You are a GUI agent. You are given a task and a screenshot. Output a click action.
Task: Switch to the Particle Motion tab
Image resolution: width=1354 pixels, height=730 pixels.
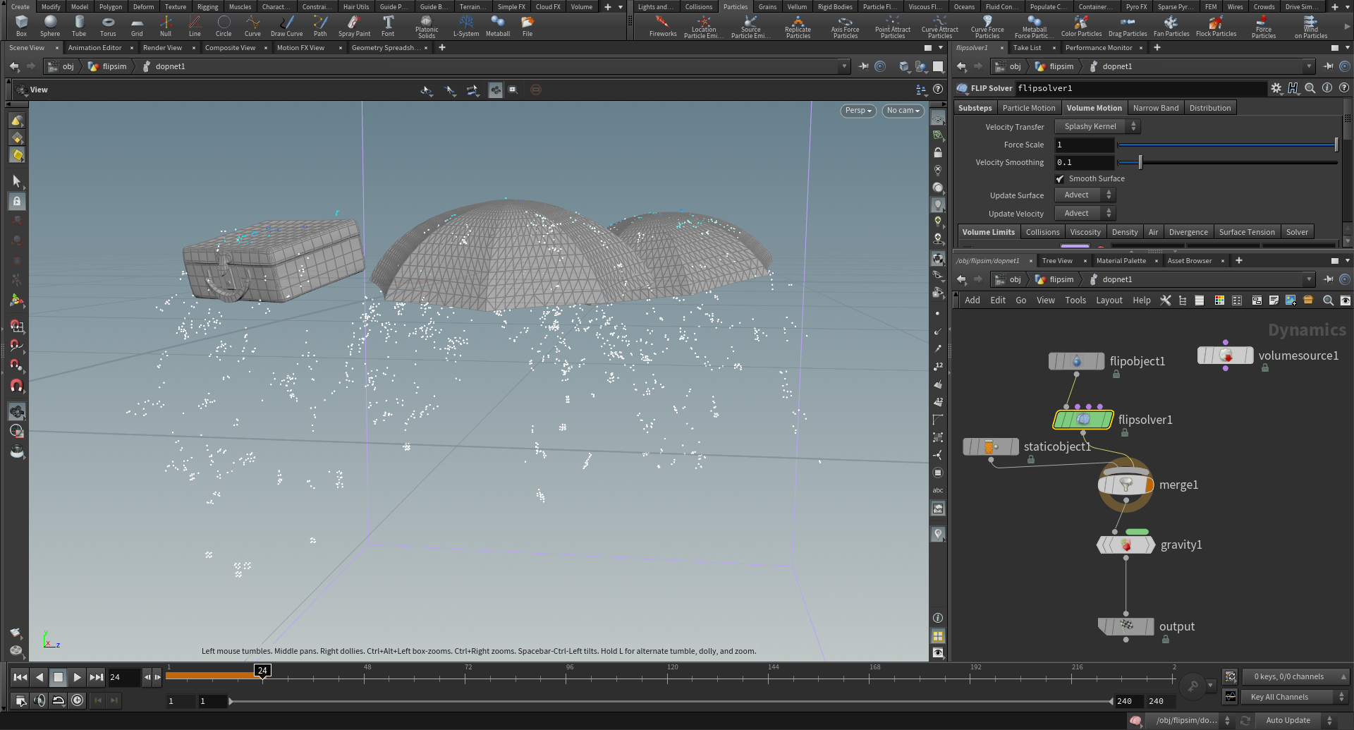coord(1029,108)
